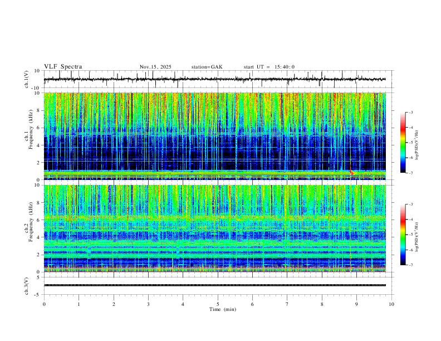Click the ch.2 "Frequency (kHz)" axis label
The height and width of the screenshot is (341, 441).
click(31, 222)
